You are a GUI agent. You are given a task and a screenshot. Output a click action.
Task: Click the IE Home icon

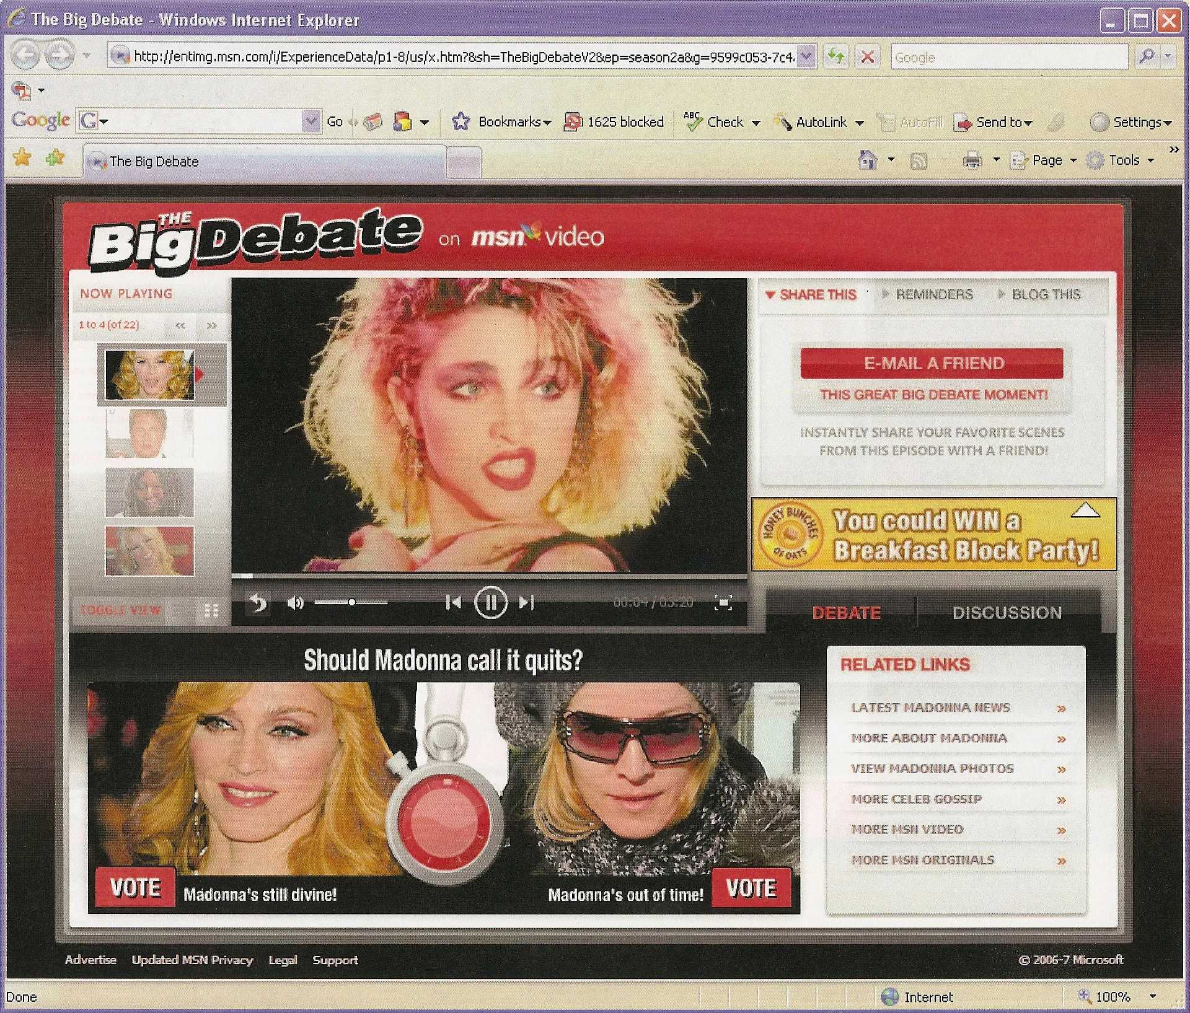867,160
